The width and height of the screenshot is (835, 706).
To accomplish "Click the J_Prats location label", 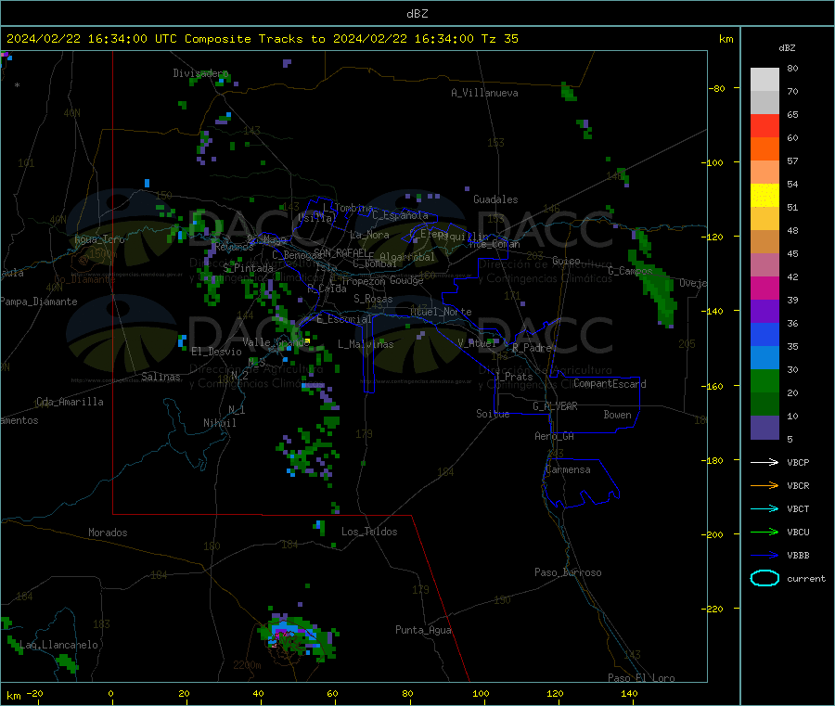I will point(514,377).
